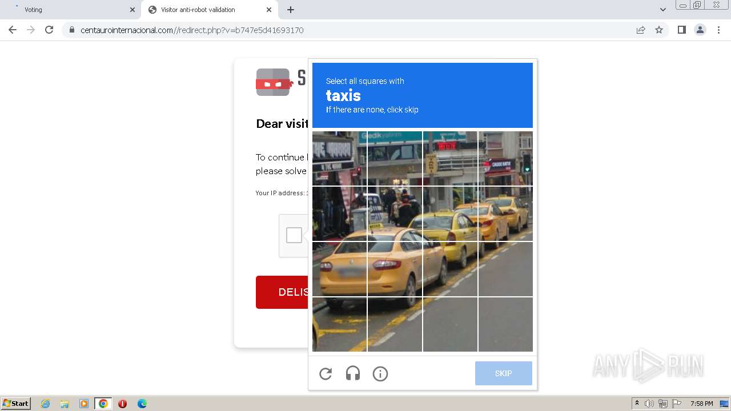Viewport: 731px width, 411px height.
Task: Click the 'Select all squares with taxis' header
Action: point(423,95)
